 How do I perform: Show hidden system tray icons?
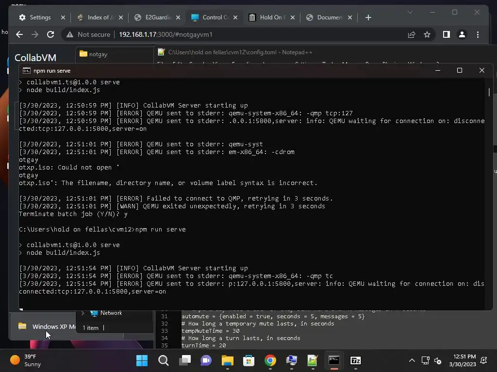[412, 360]
